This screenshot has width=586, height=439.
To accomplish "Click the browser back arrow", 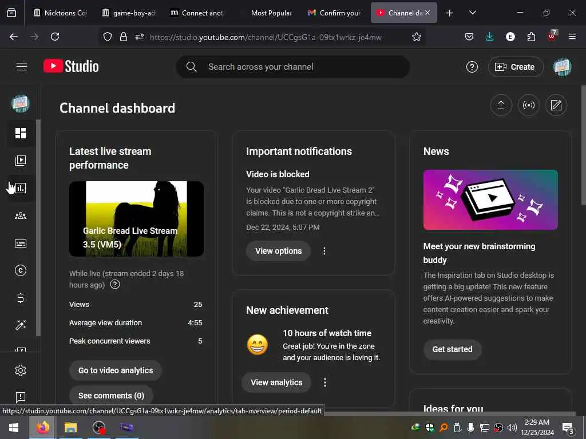I will pos(14,37).
